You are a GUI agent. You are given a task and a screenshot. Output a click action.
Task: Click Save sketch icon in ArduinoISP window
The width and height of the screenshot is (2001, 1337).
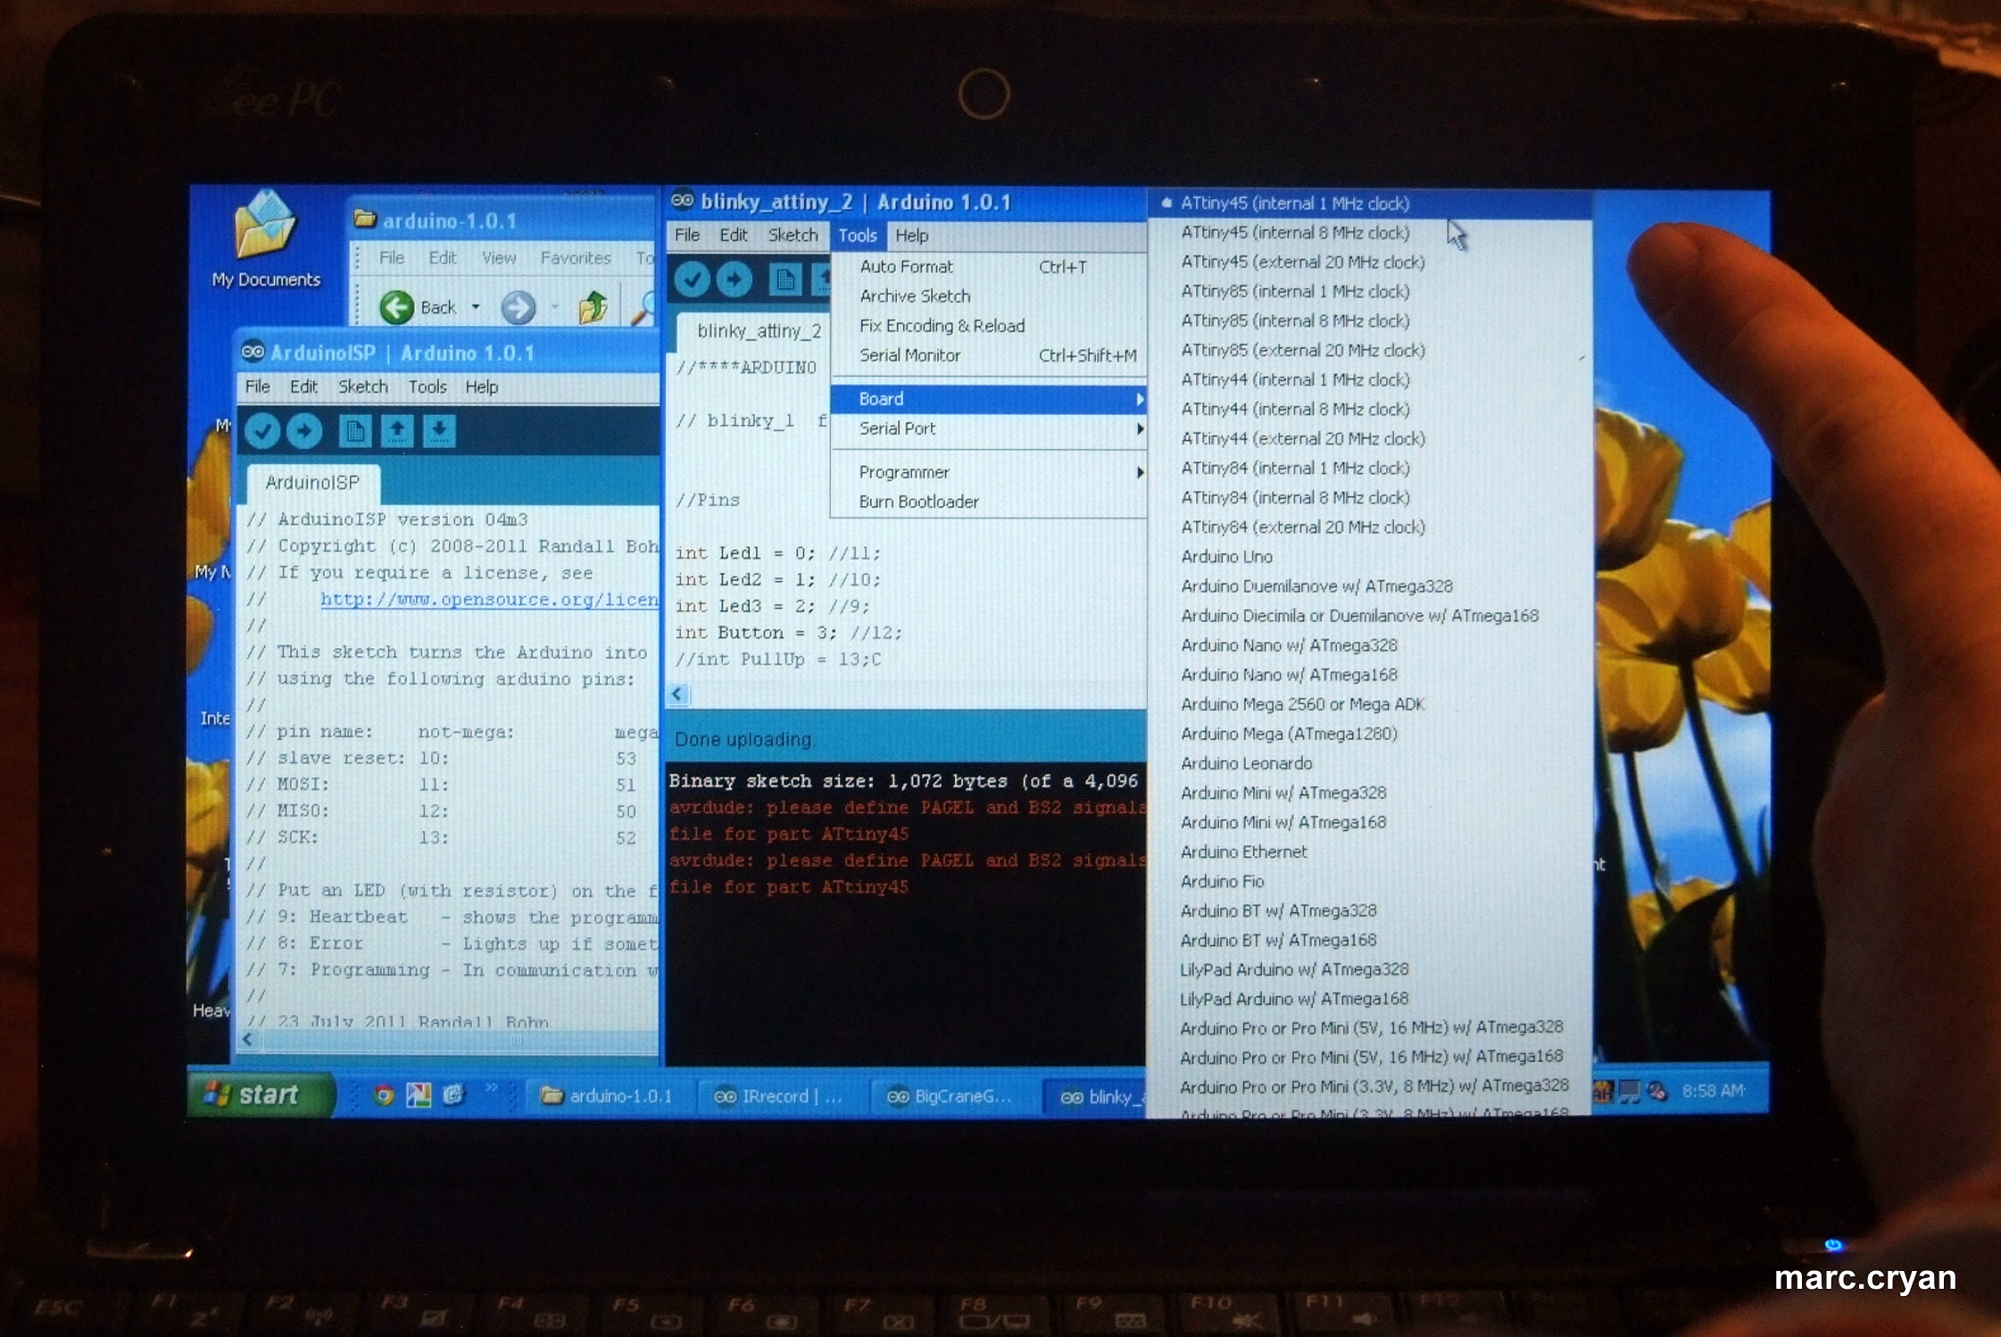click(x=439, y=431)
